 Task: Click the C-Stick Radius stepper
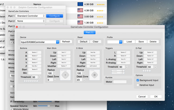pyautogui.click(x=84, y=73)
